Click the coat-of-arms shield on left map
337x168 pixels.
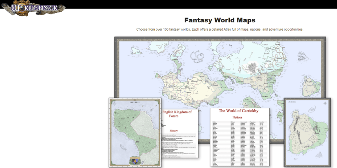pyautogui.click(x=136, y=161)
